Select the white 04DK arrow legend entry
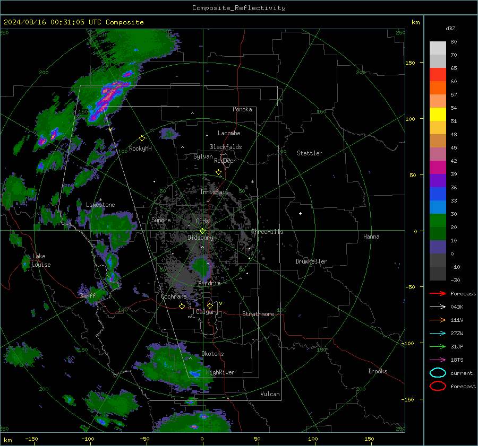Image resolution: width=478 pixels, height=446 pixels. click(x=438, y=307)
